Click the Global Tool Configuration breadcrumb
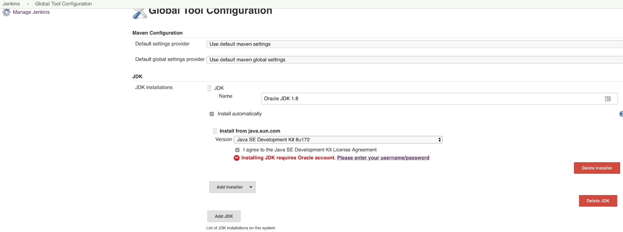This screenshot has height=232, width=623. pyautogui.click(x=64, y=4)
